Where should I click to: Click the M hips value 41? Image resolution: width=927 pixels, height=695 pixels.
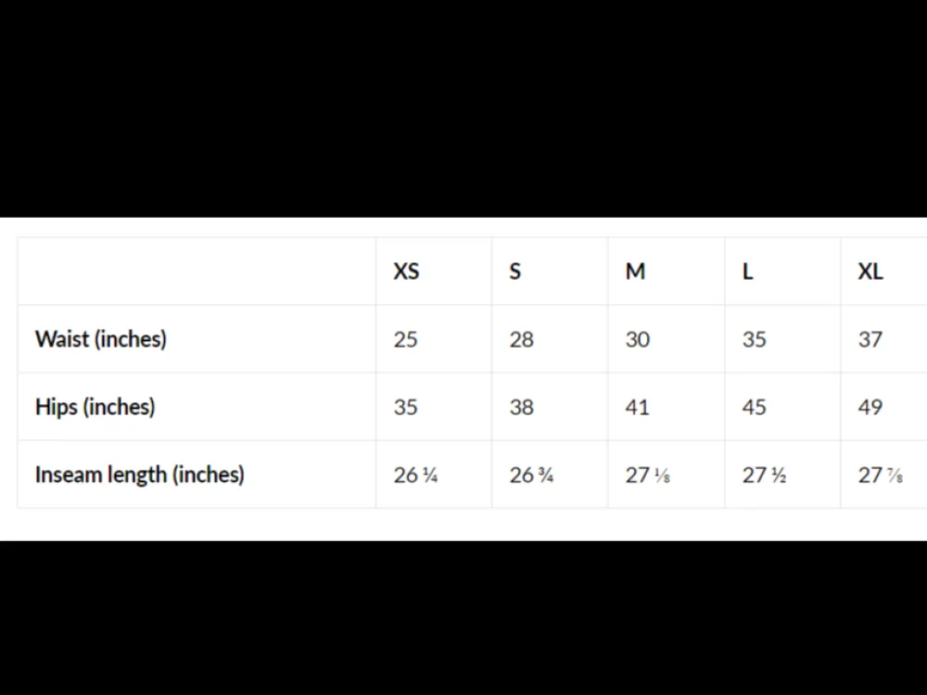tap(638, 407)
